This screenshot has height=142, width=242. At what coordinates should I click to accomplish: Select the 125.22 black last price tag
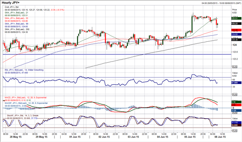pos(236,24)
